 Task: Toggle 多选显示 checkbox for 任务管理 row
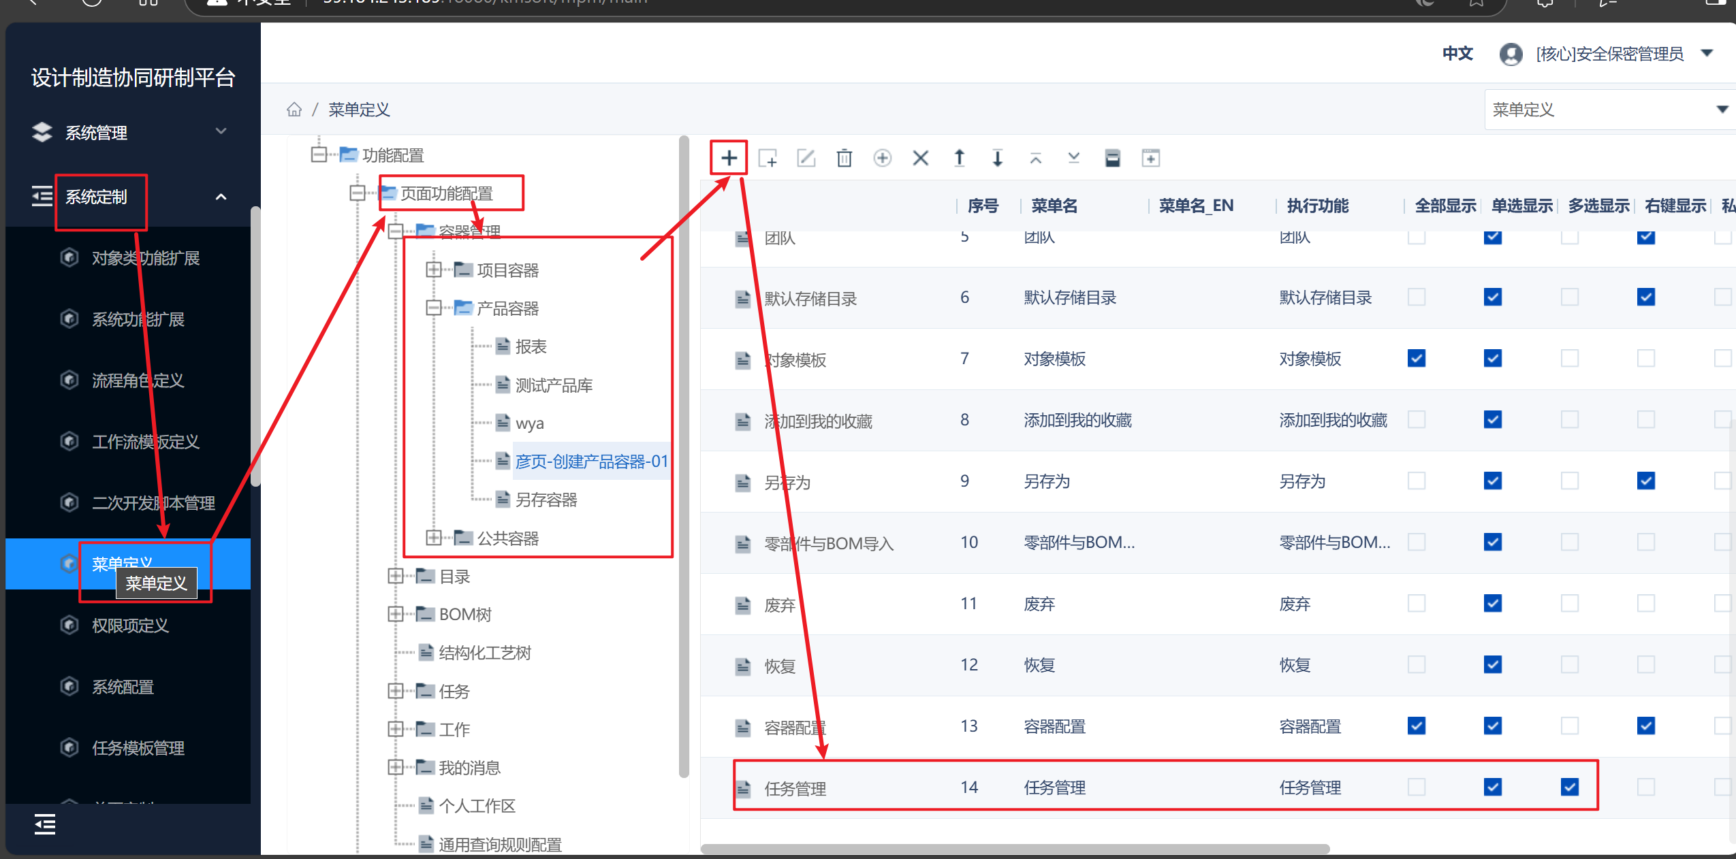1570,787
